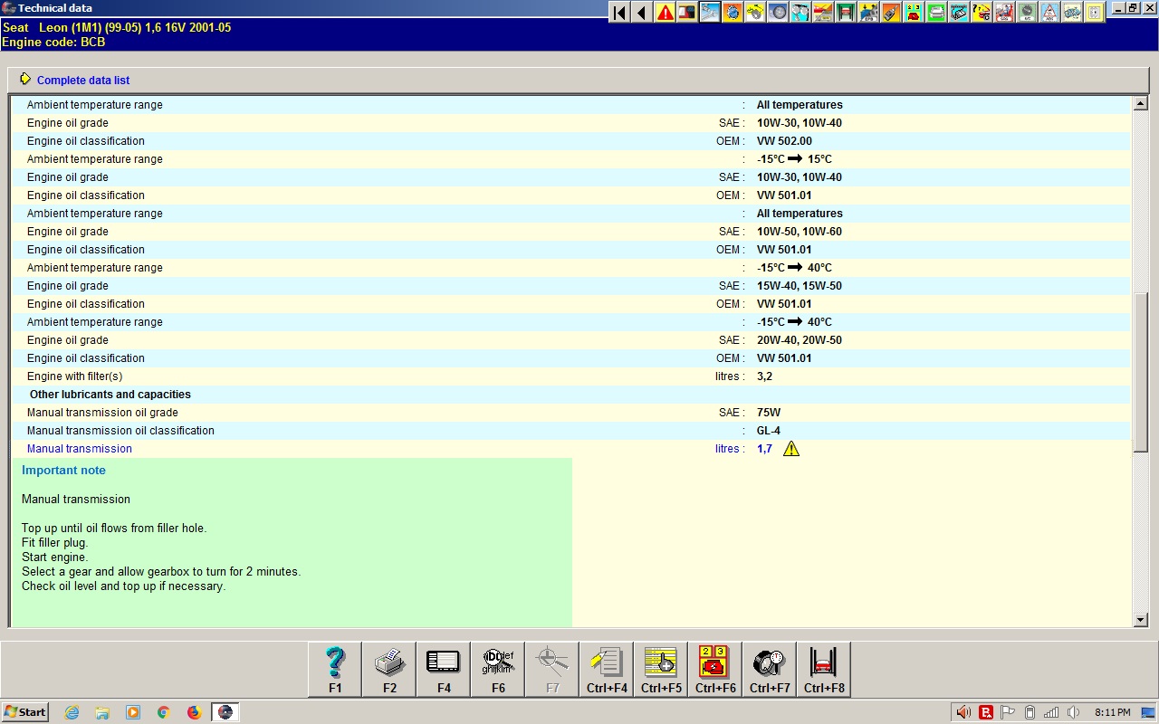The image size is (1159, 724).
Task: Click the Other lubricants and capacities heading
Action: click(x=110, y=395)
